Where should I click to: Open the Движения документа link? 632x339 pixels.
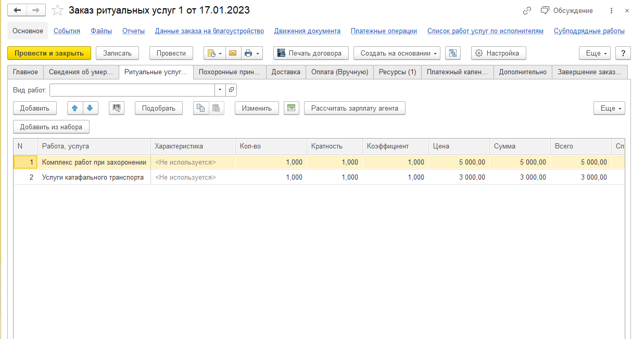point(307,31)
